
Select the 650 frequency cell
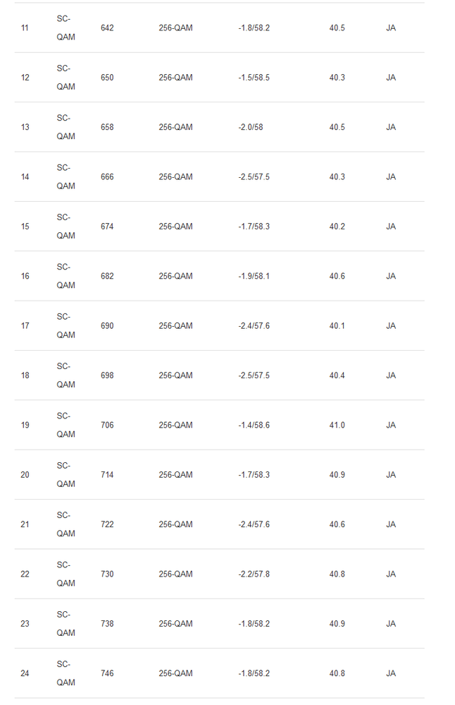tap(107, 78)
